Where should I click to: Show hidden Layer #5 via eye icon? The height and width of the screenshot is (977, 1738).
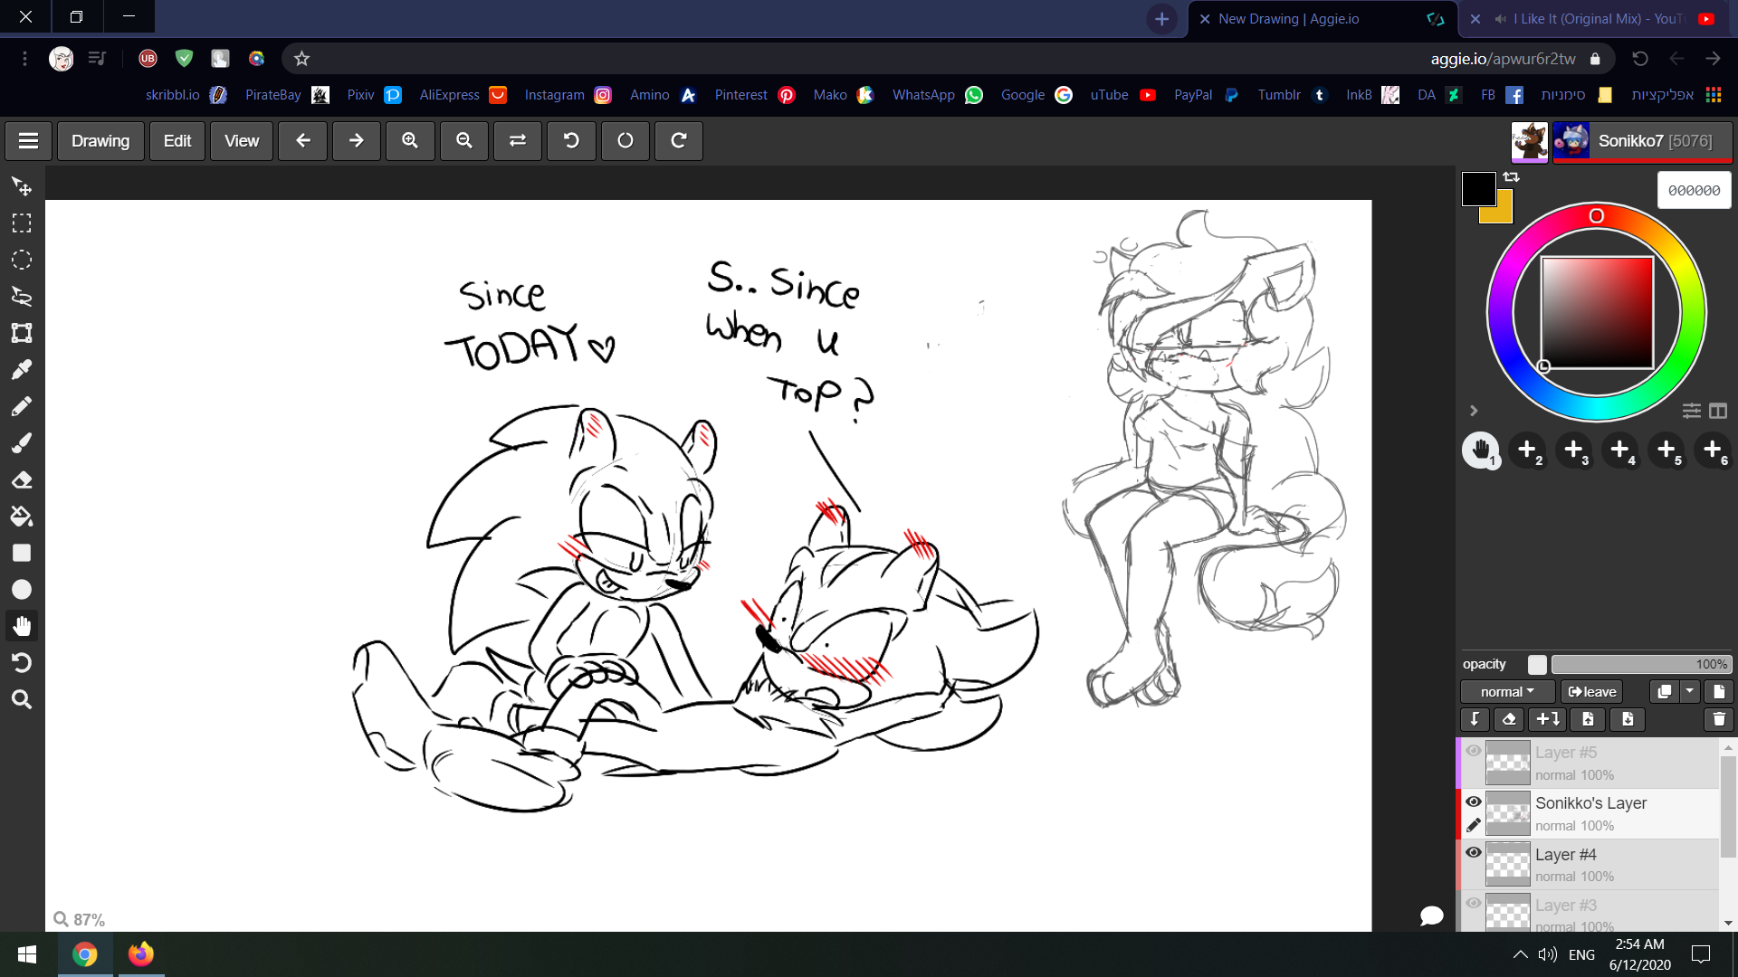pyautogui.click(x=1474, y=751)
